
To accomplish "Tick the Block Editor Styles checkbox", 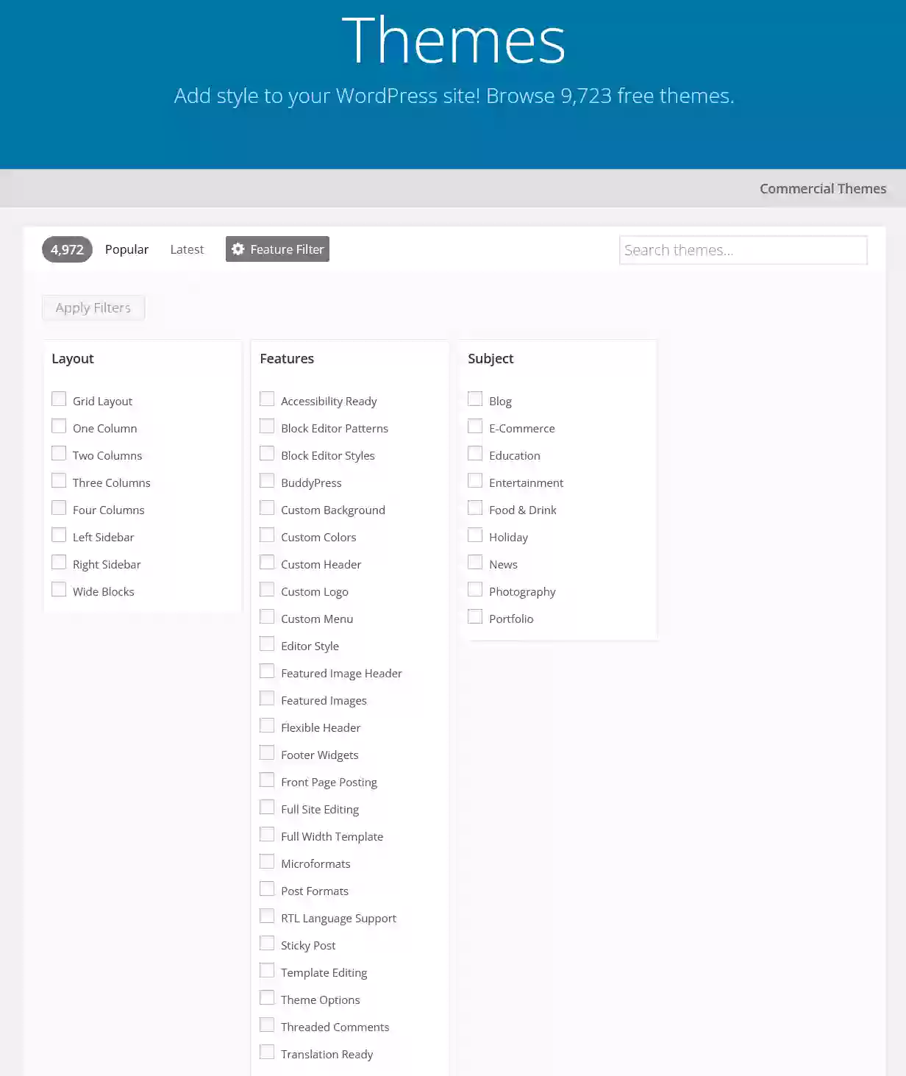I will pos(267,453).
